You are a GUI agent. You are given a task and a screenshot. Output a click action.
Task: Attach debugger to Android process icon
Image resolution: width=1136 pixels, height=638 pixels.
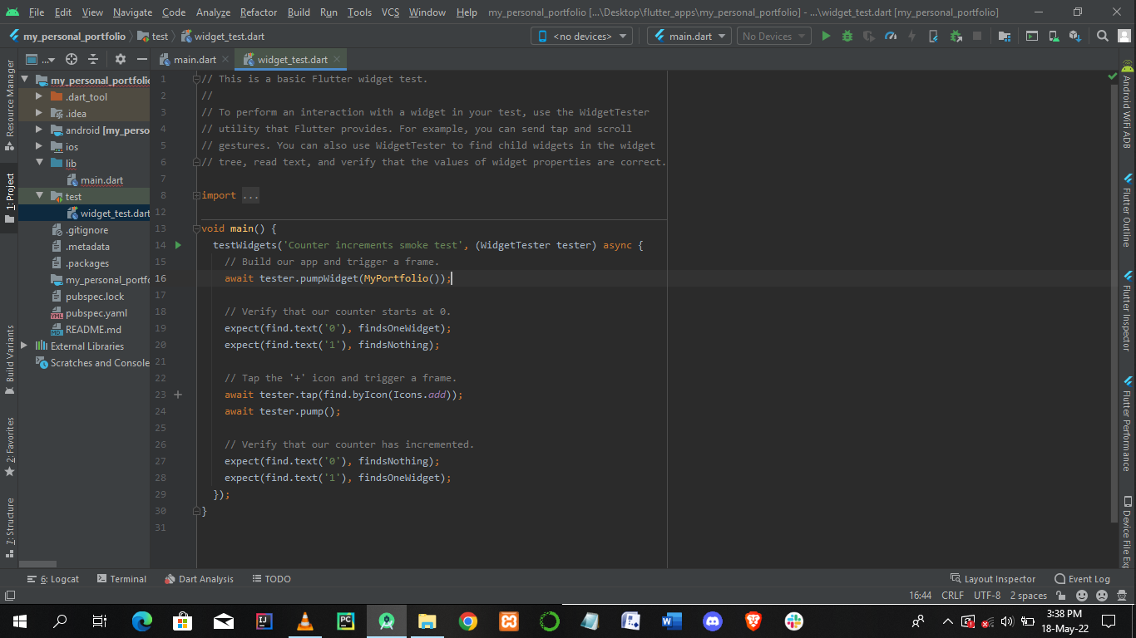tap(956, 36)
